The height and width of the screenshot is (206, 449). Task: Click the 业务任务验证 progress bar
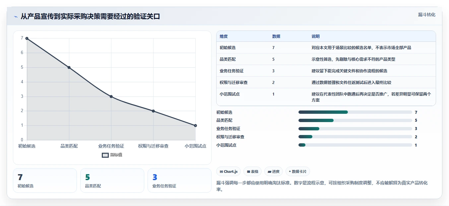coord(355,128)
